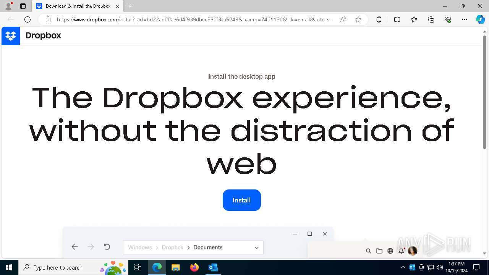Open the Favorites list icon
The height and width of the screenshot is (275, 489).
[414, 19]
